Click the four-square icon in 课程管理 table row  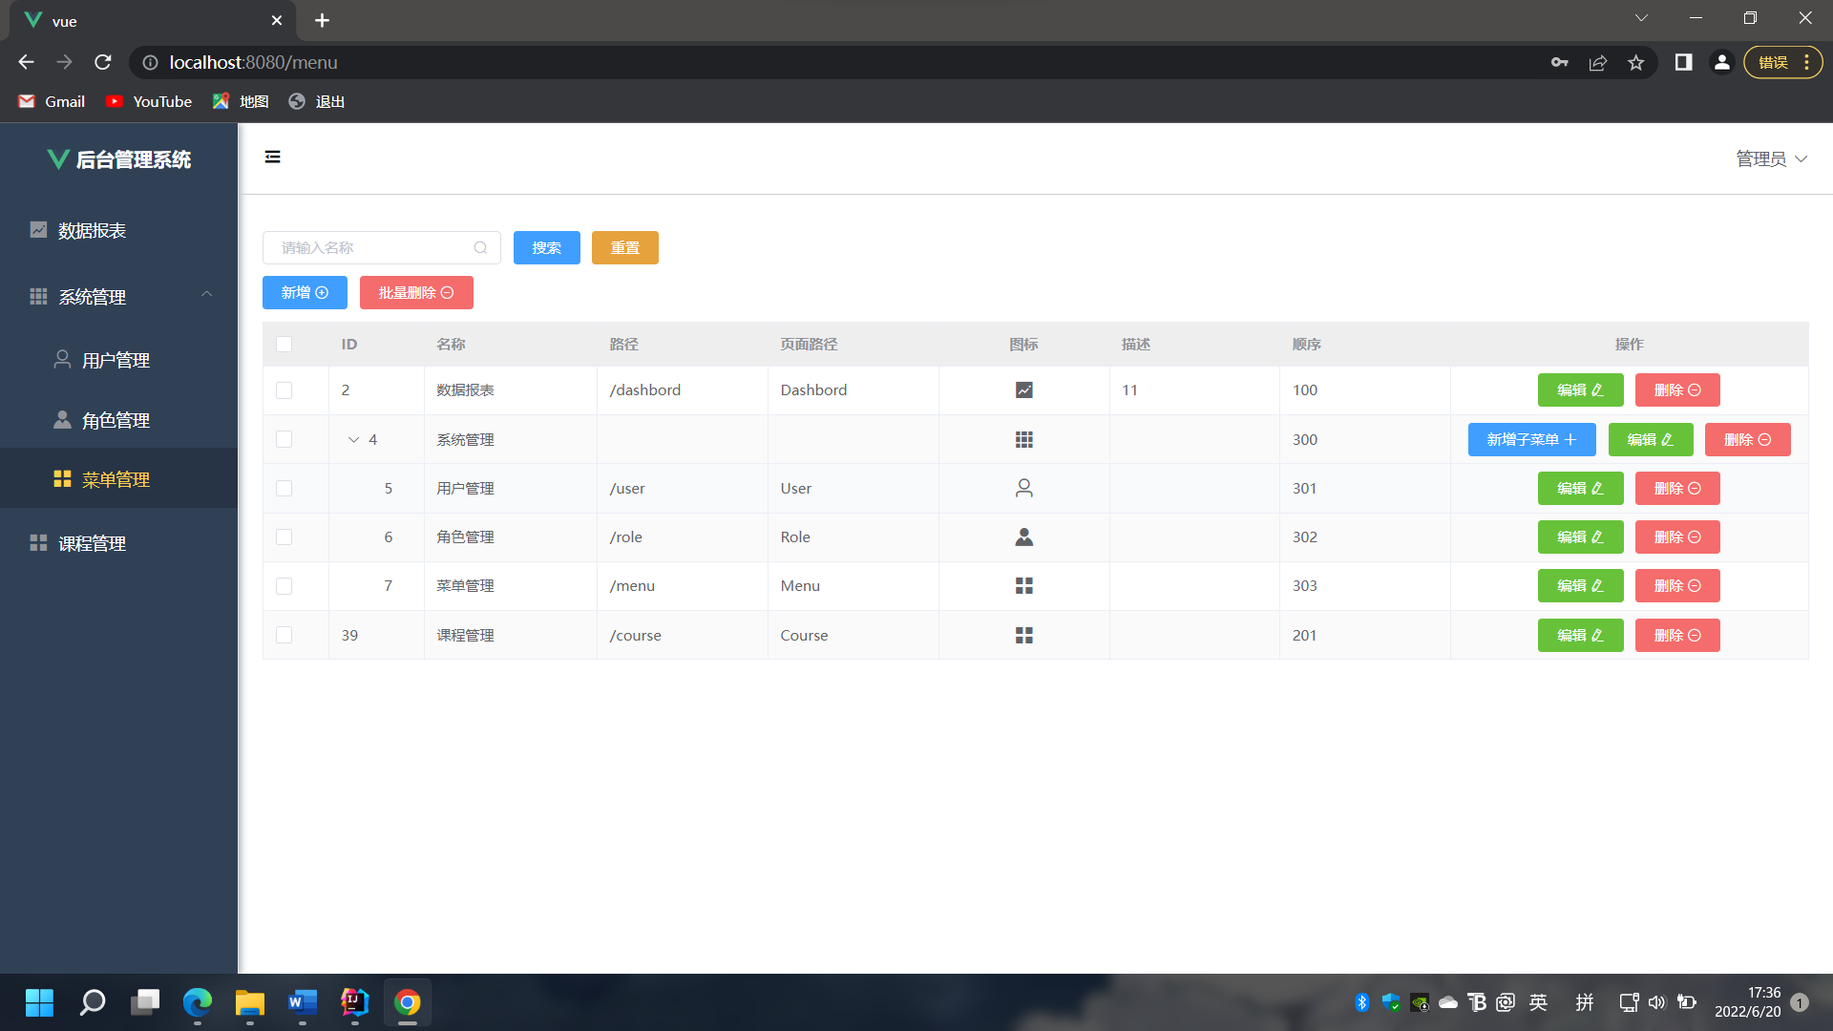click(x=1023, y=635)
